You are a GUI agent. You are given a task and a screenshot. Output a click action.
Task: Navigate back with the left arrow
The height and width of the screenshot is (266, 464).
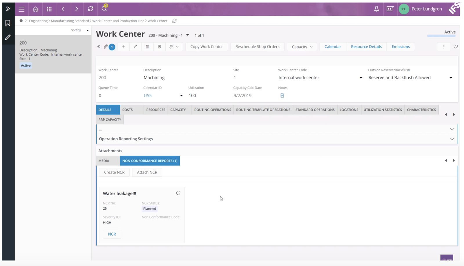tap(63, 9)
